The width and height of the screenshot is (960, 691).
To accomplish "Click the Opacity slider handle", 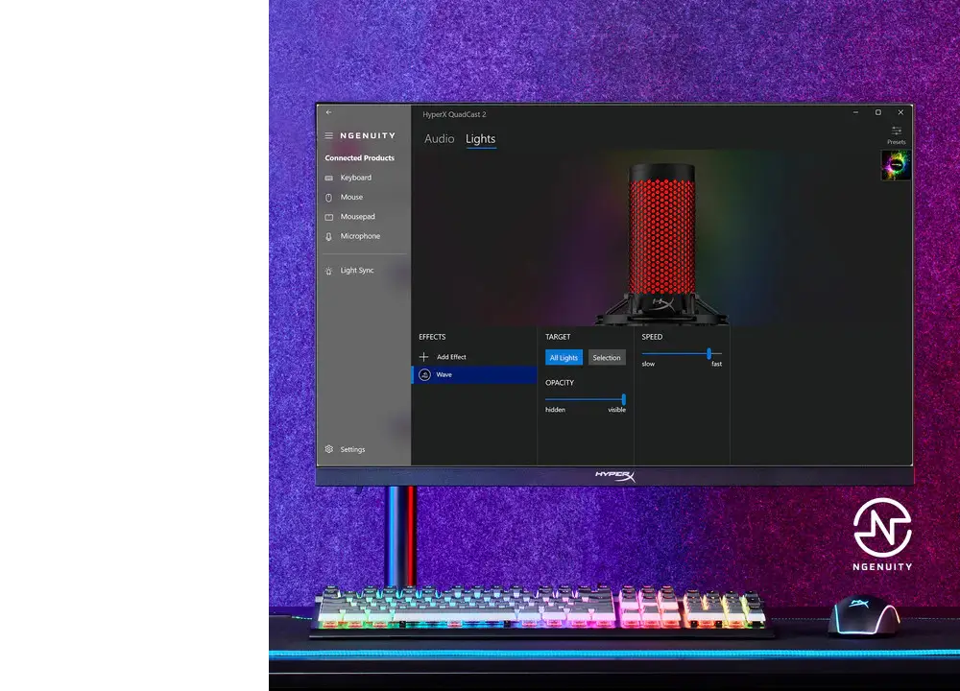I will (x=623, y=399).
